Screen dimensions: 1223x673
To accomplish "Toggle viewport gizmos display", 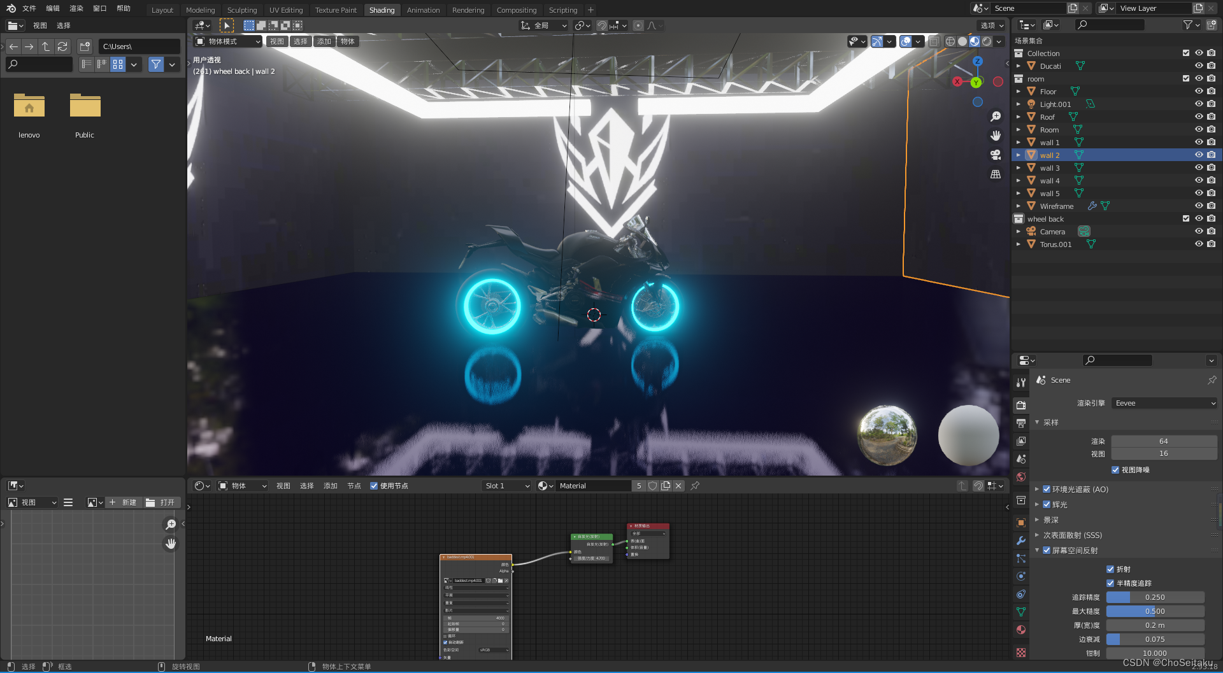I will (x=877, y=41).
